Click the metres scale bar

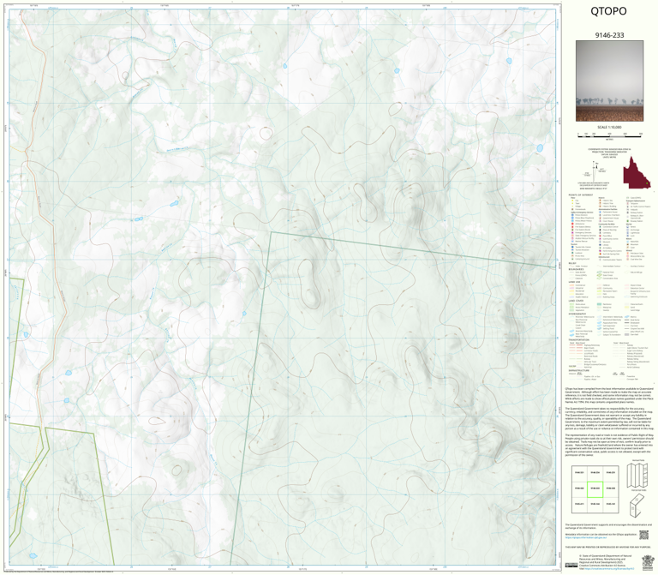[609, 135]
